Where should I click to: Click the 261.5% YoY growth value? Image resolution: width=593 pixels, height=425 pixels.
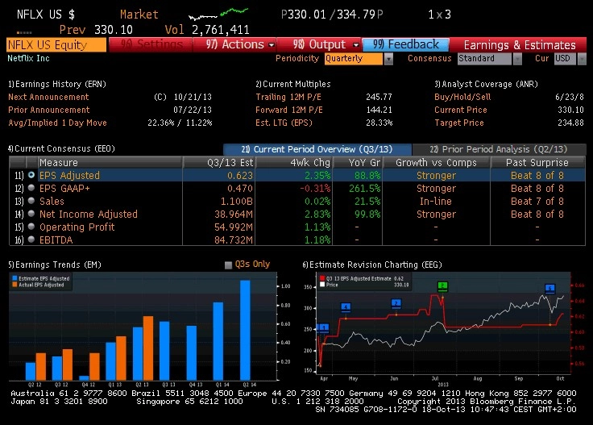pos(364,188)
